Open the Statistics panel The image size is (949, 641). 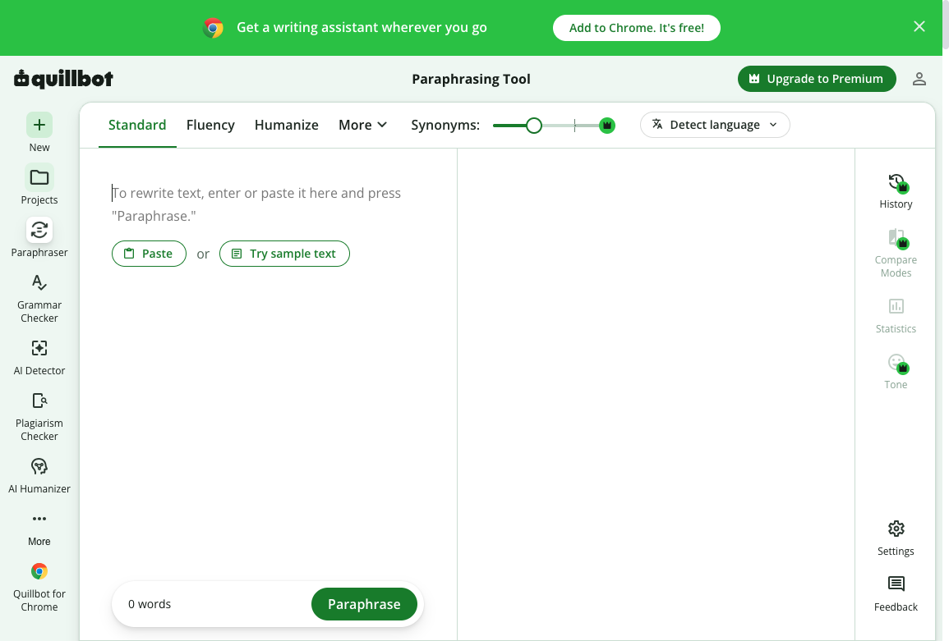(896, 316)
